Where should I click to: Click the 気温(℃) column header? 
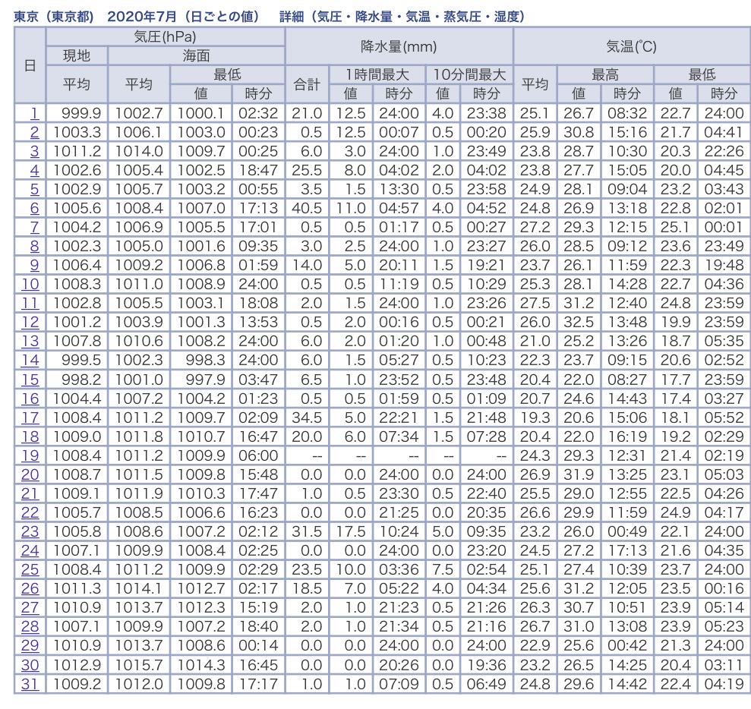pyautogui.click(x=631, y=46)
